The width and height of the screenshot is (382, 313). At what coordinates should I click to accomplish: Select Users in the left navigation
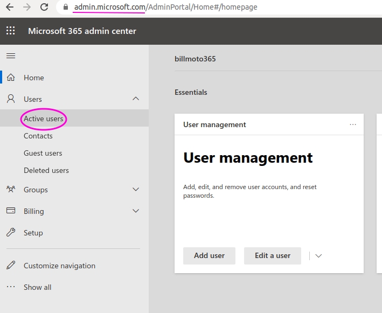click(33, 99)
